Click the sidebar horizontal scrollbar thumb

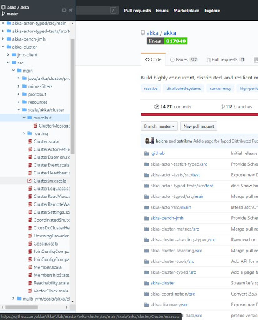[22, 307]
